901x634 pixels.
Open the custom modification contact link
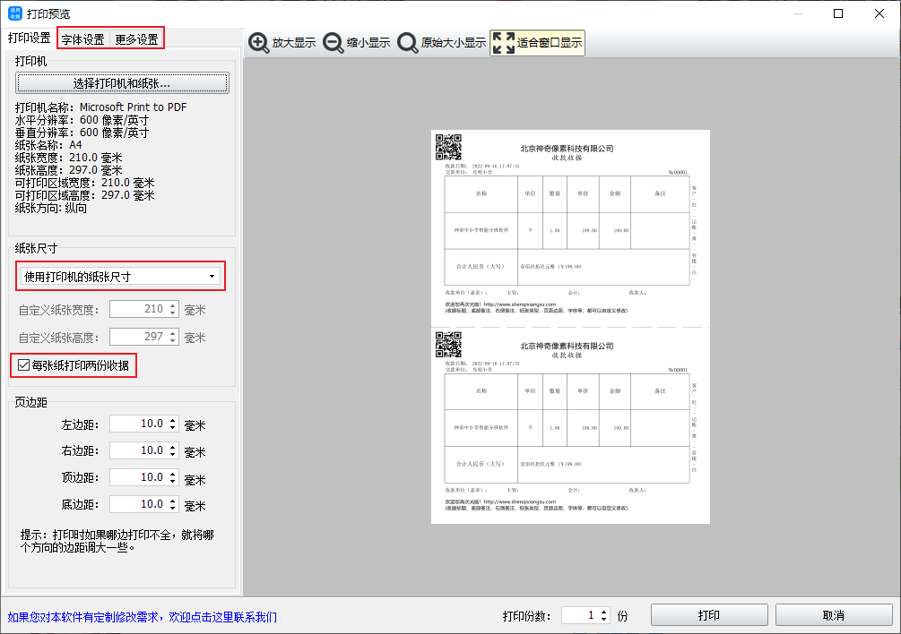coord(142,617)
